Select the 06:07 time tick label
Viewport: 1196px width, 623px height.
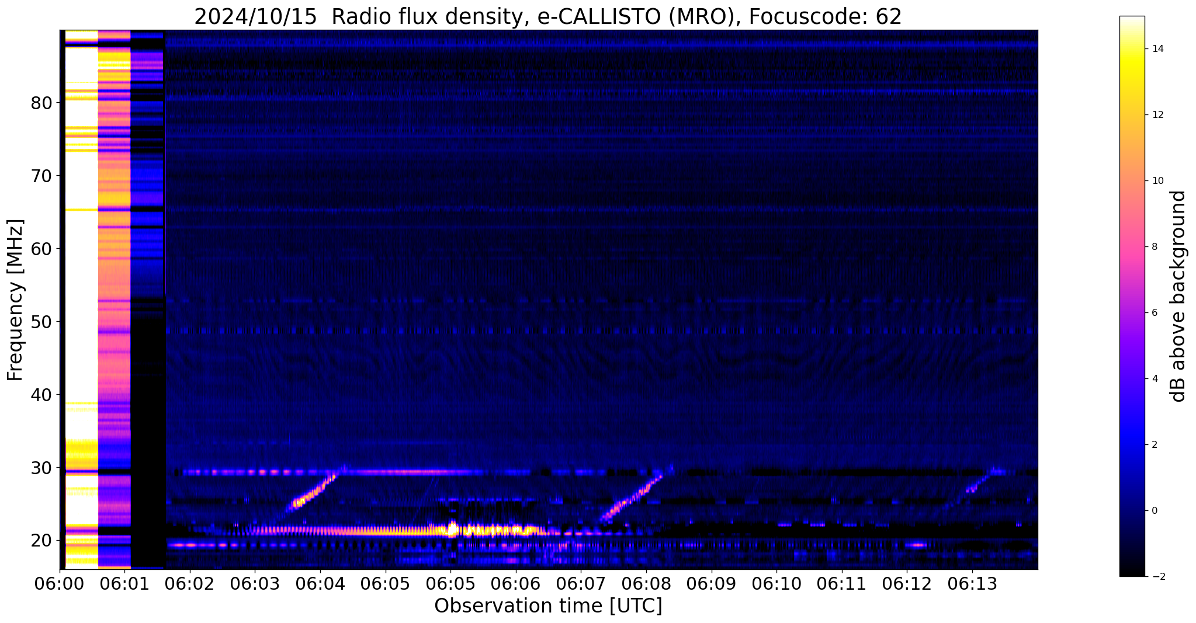[581, 583]
